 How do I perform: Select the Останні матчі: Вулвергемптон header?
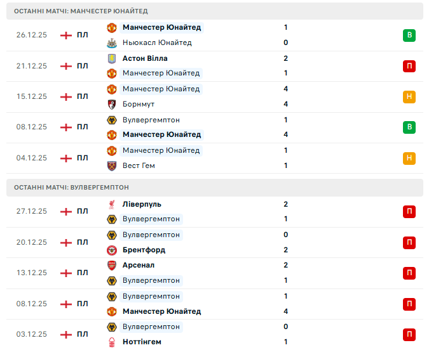click(71, 188)
